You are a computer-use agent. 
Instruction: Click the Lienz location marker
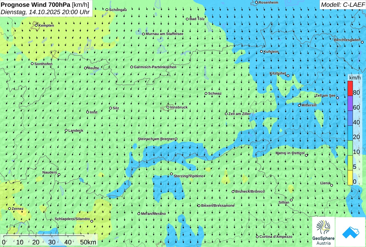tap(331, 185)
